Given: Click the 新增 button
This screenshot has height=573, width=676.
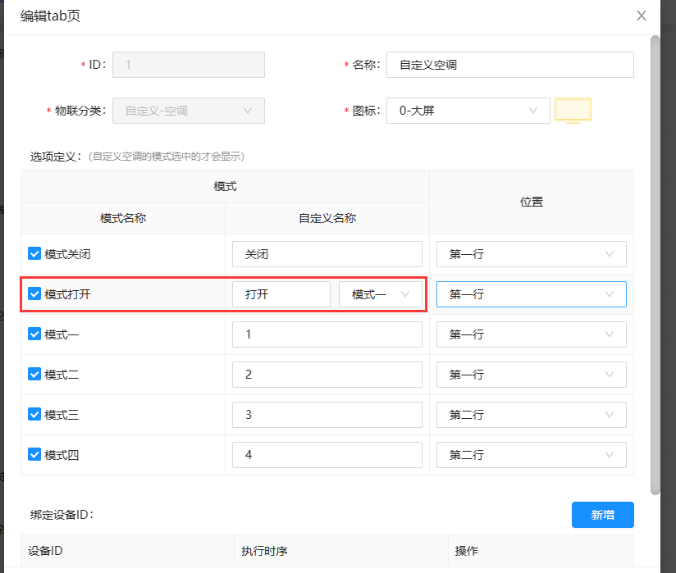Looking at the screenshot, I should coord(602,515).
